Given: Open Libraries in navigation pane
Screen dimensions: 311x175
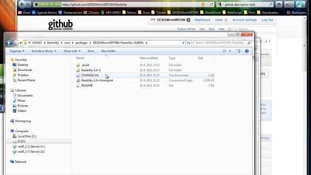Looking at the screenshot, I should [20, 90].
